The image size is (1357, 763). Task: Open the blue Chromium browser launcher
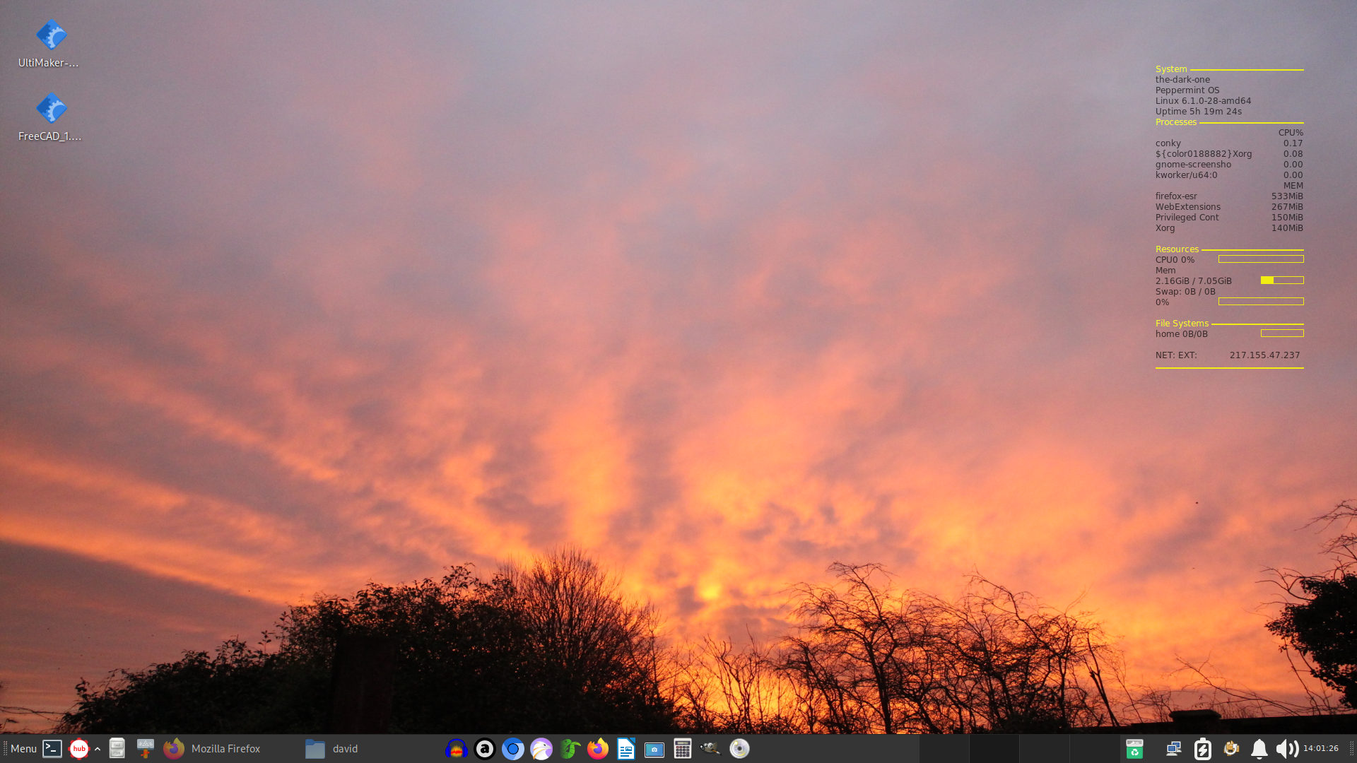[513, 749]
